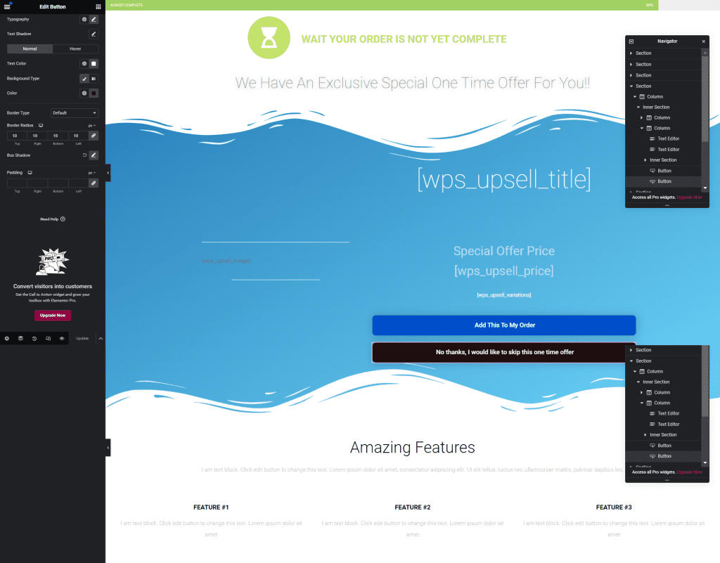Switch to Responsive Mode with devices icon

(49, 339)
